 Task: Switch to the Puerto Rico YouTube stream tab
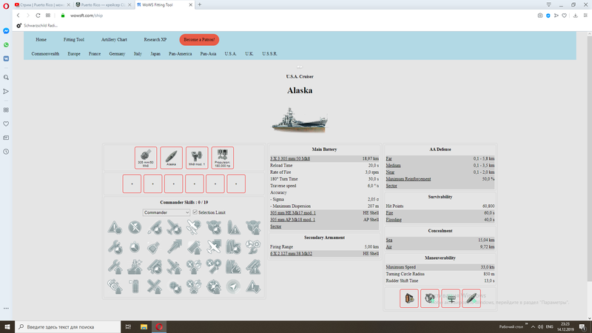[x=42, y=5]
